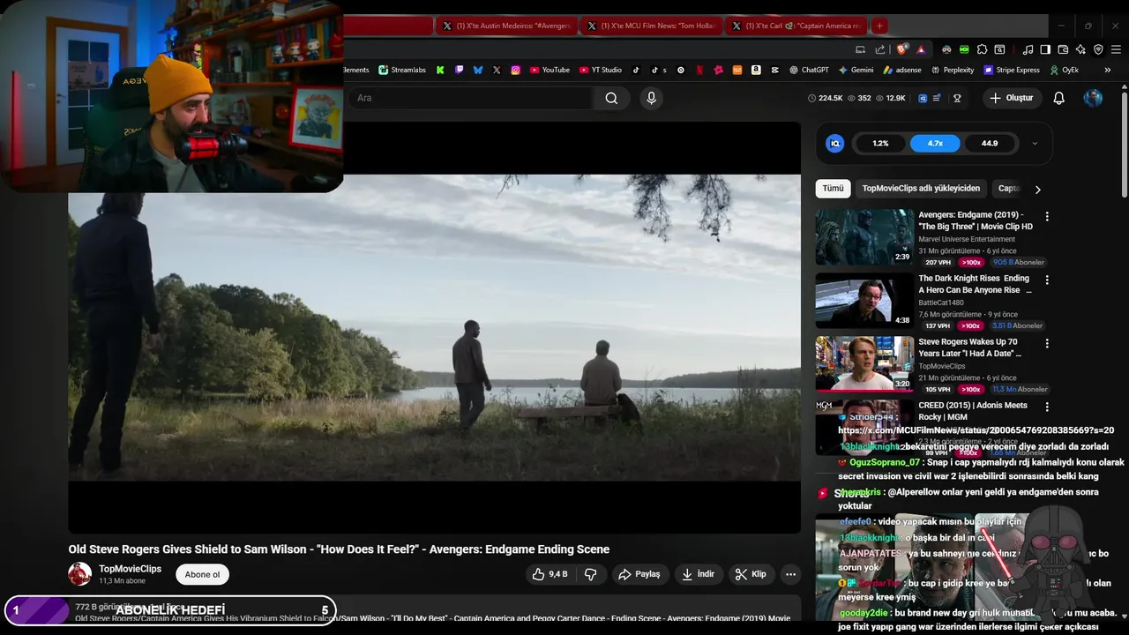The width and height of the screenshot is (1129, 635).
Task: Open the YouTube account avatar menu
Action: pyautogui.click(x=1093, y=98)
